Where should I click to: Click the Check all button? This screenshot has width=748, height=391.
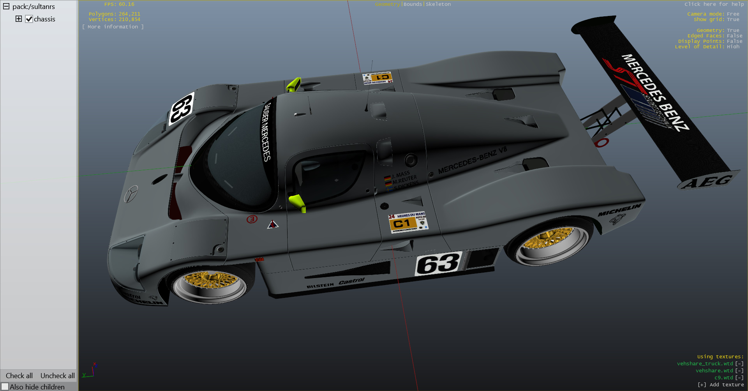[19, 375]
